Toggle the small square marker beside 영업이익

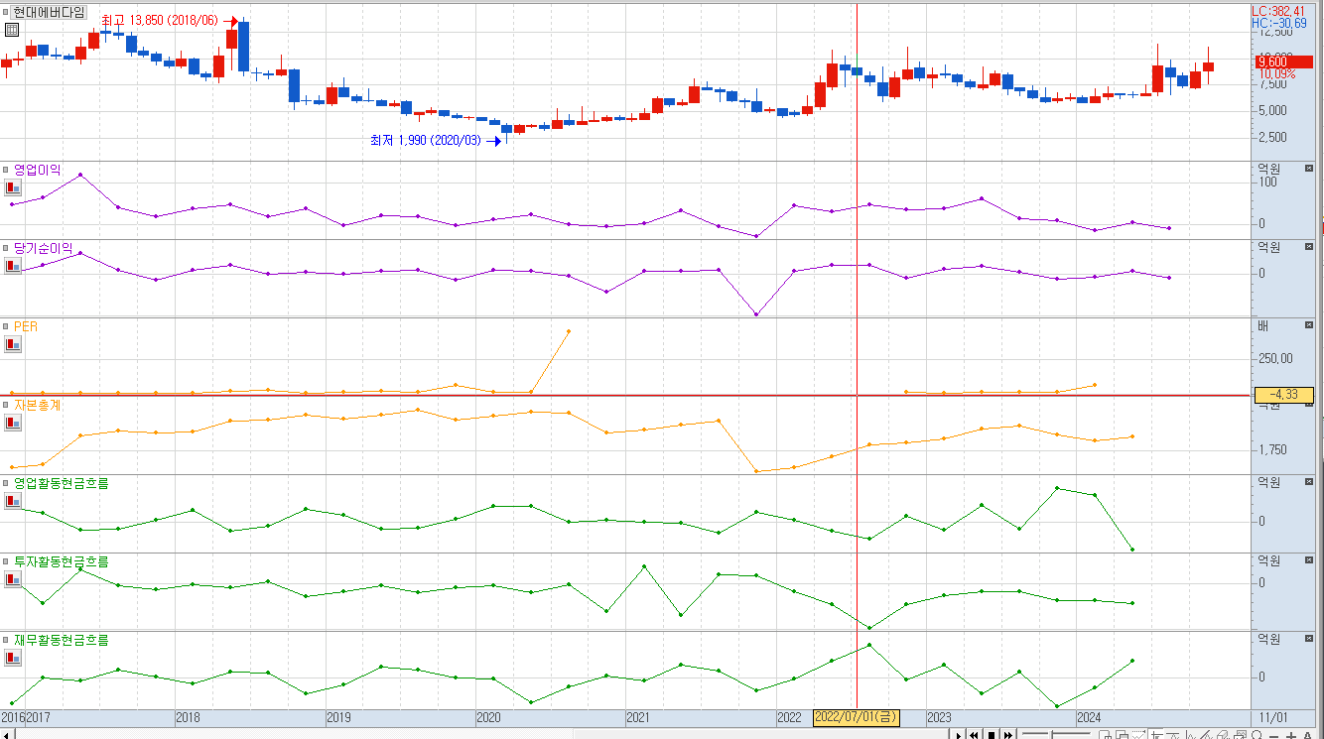pos(5,170)
